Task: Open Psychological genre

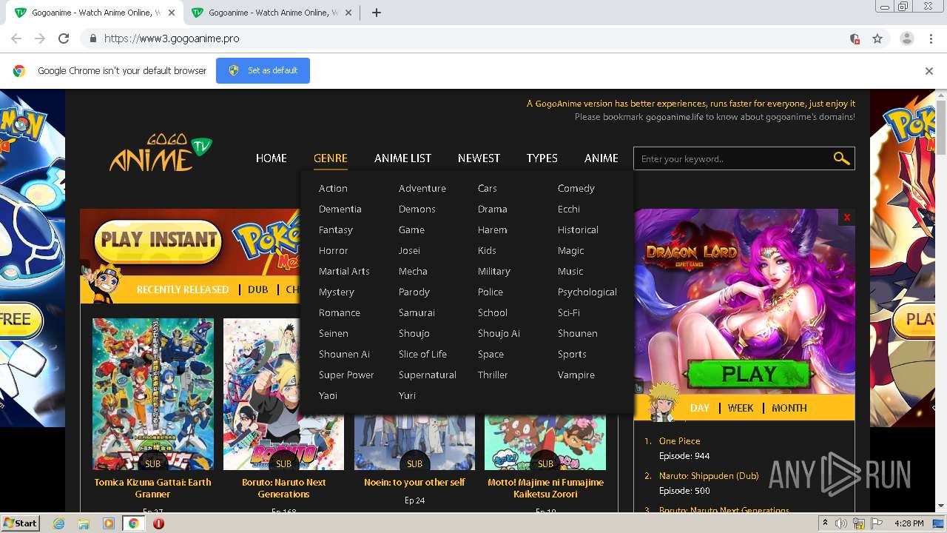Action: coord(587,292)
